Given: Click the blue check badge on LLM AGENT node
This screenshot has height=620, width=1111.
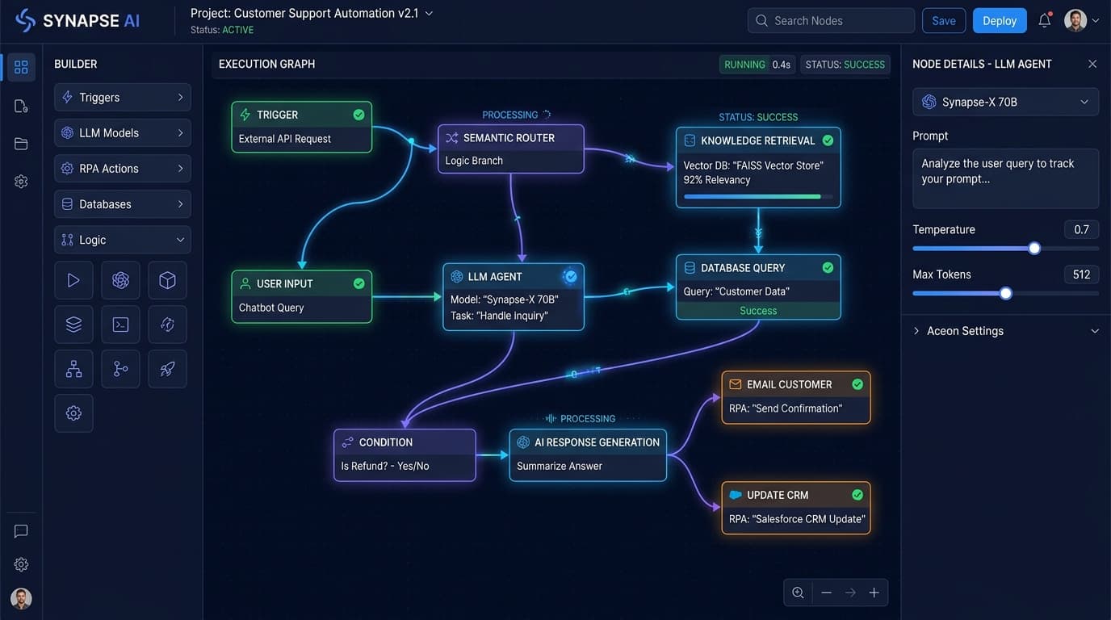Looking at the screenshot, I should [x=571, y=276].
